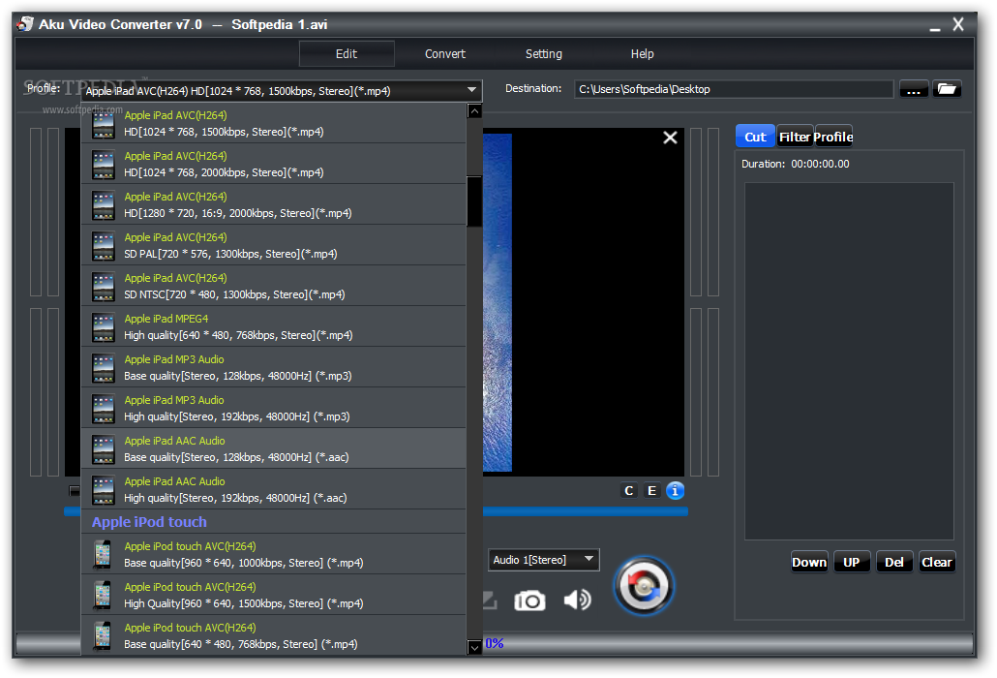Click the UP button
The height and width of the screenshot is (678, 997).
coord(852,562)
